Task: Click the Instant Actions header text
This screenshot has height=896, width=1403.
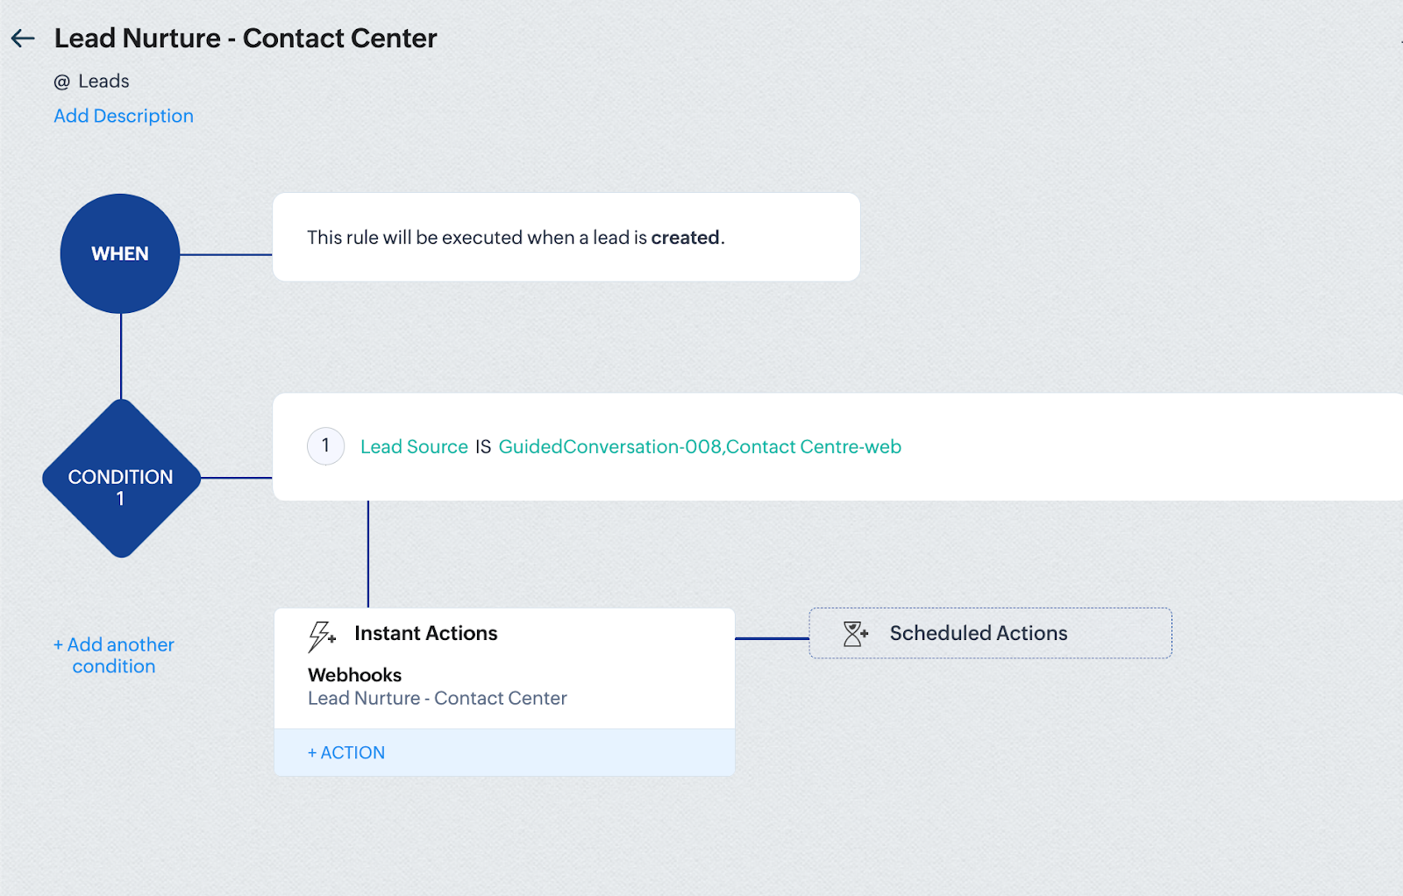Action: coord(426,633)
